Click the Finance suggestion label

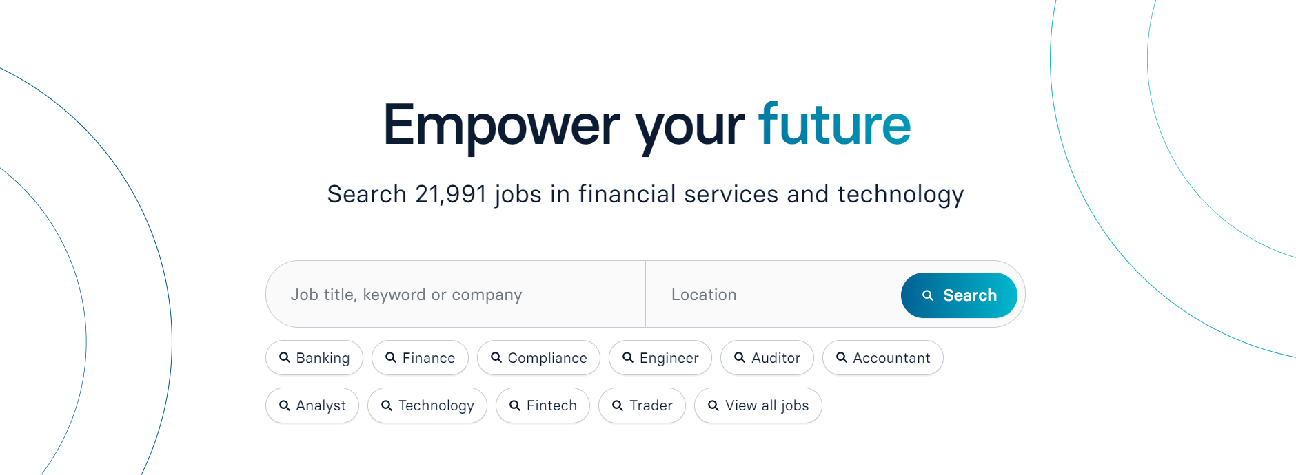(x=428, y=358)
